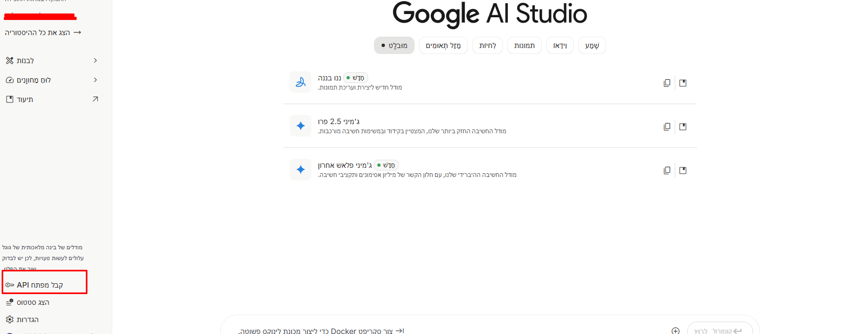855x334 pixels.
Task: Select the 'מובלט' tab
Action: point(394,45)
